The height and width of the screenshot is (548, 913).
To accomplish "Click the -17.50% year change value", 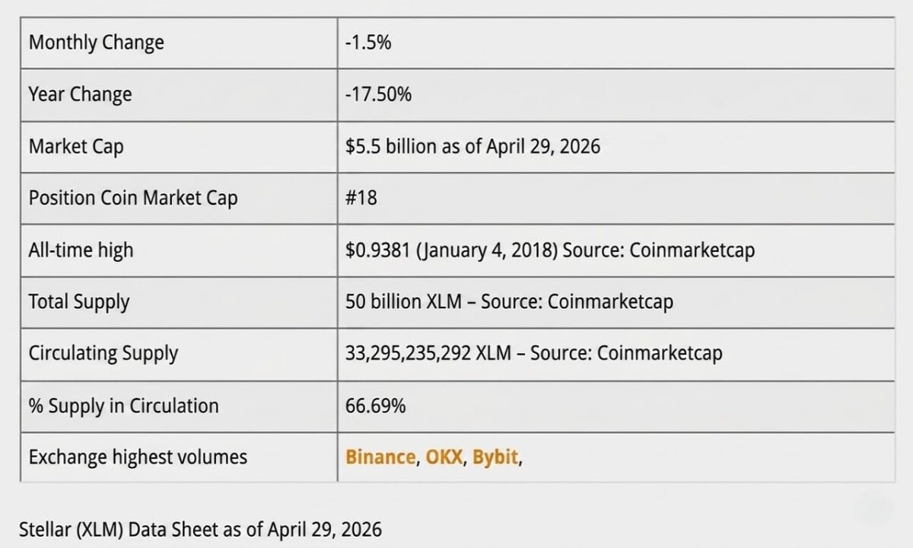I will click(x=378, y=94).
